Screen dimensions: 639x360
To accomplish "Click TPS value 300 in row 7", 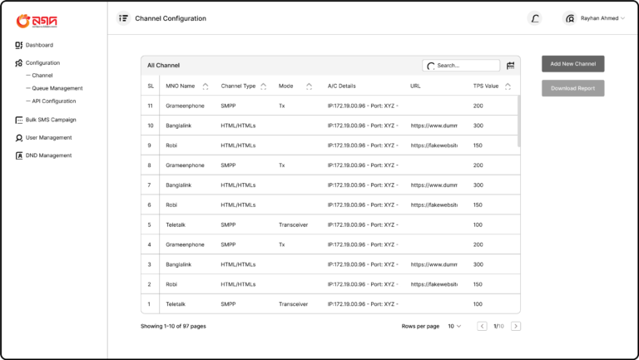I will 478,185.
